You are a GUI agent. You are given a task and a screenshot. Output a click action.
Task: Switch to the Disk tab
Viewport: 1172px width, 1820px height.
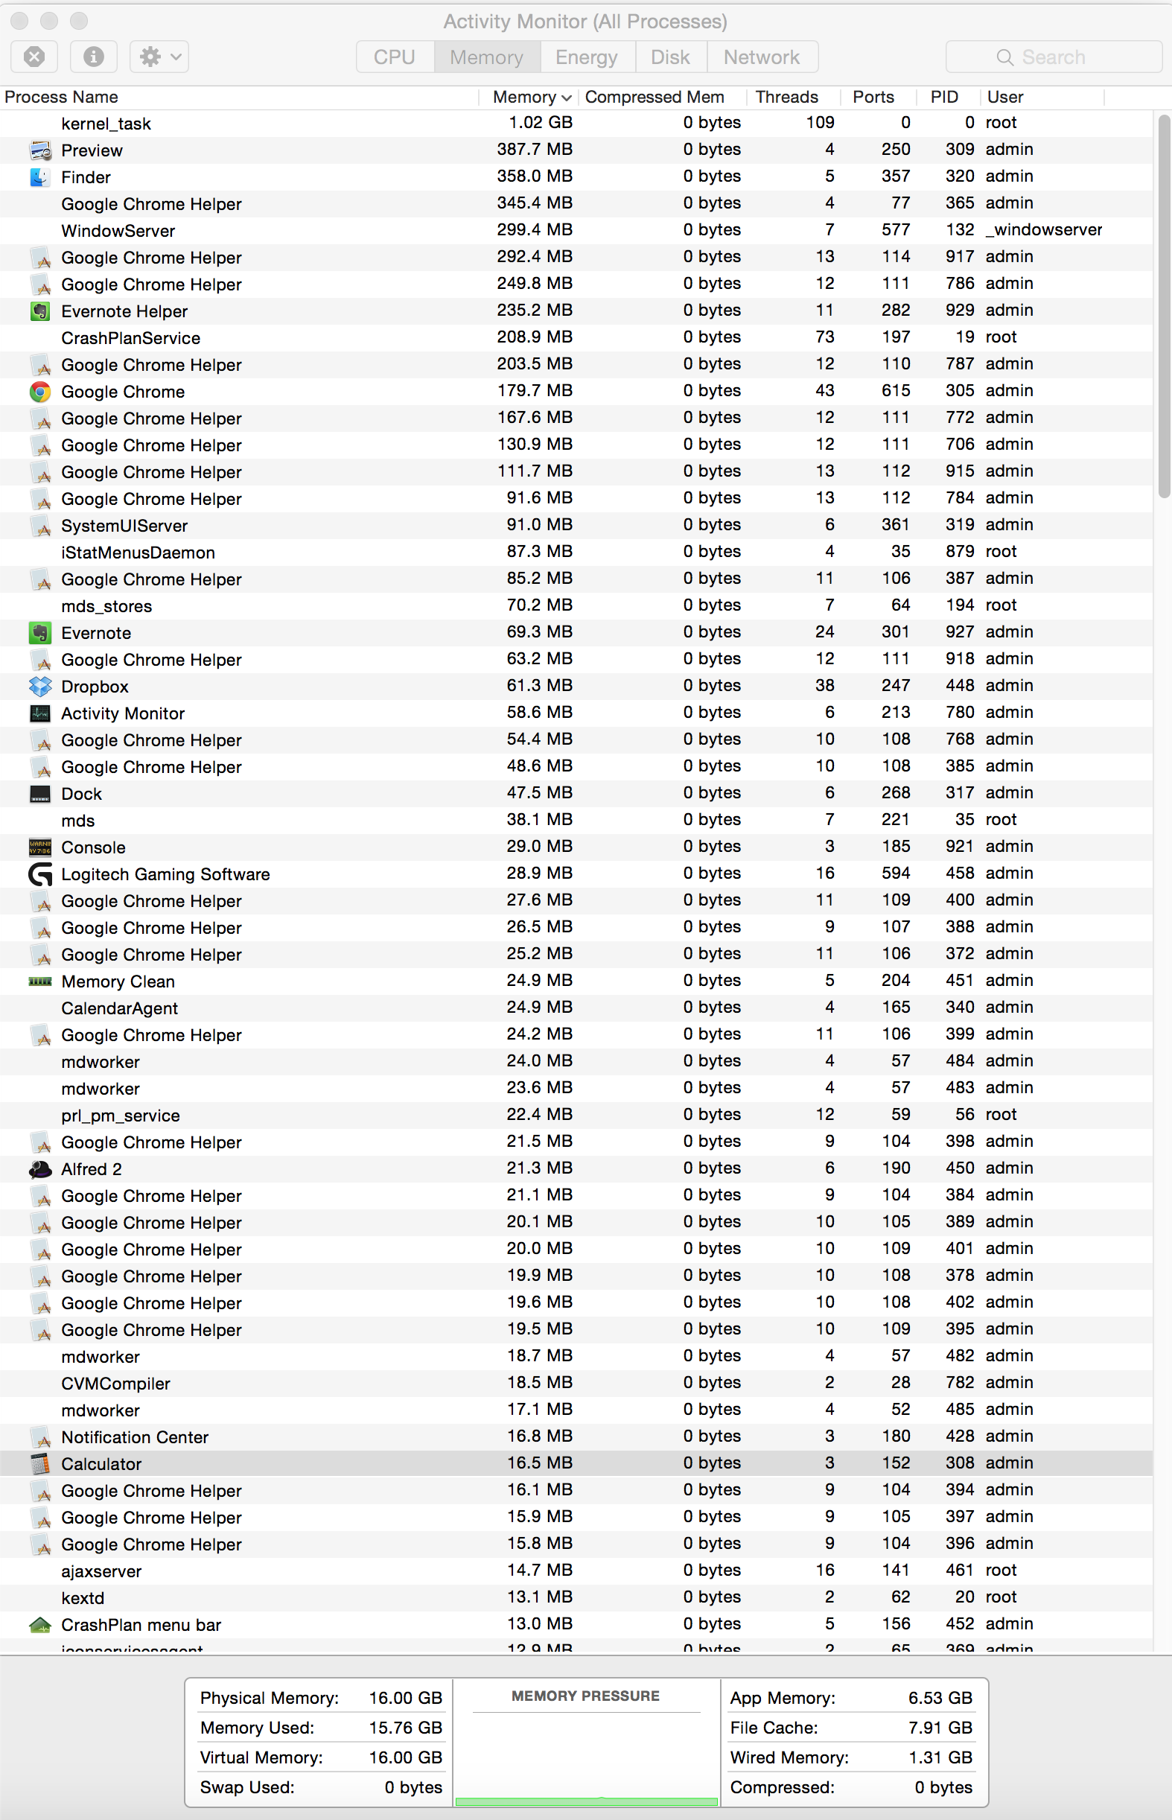point(669,57)
